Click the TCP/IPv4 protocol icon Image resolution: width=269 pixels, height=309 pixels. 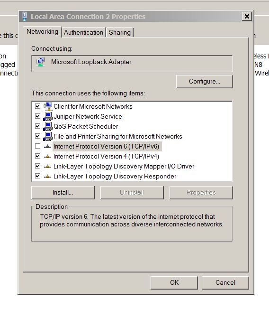47,157
